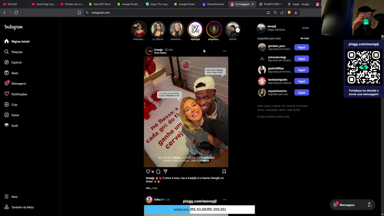Screen dimensions: 384x216
Task: Open linfnx post options menu
Action: click(224, 200)
